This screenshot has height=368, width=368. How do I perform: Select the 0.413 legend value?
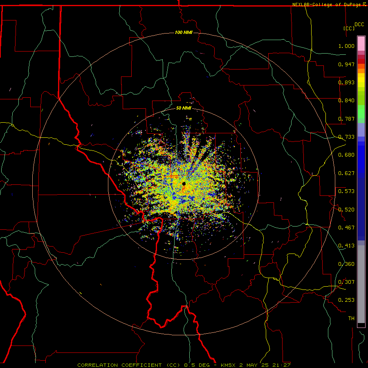point(346,246)
